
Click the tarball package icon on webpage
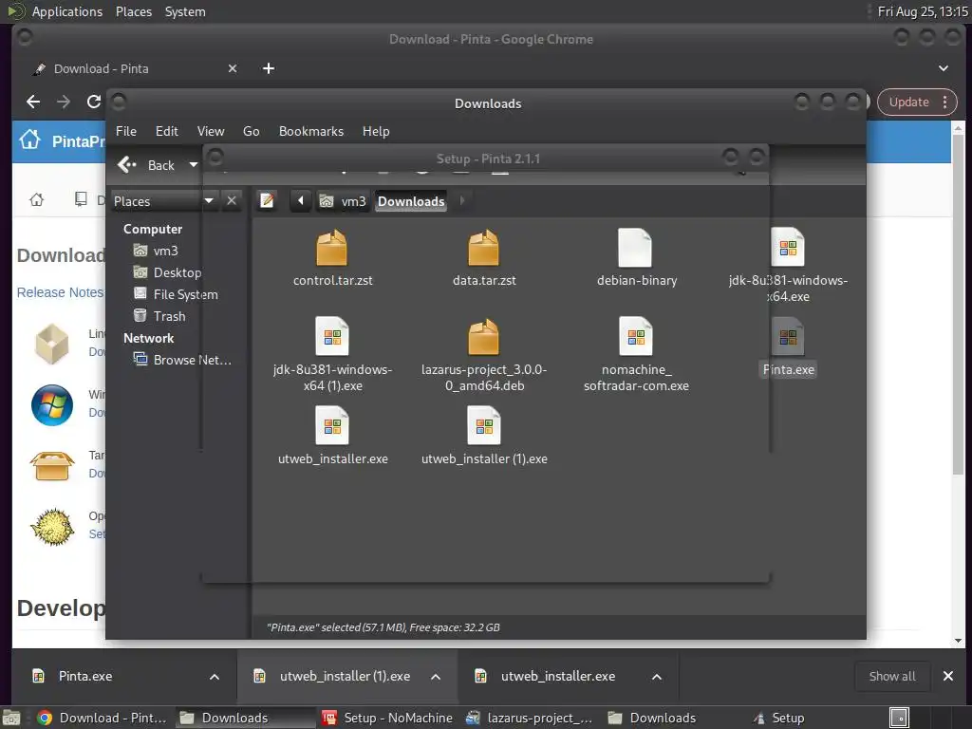point(51,465)
